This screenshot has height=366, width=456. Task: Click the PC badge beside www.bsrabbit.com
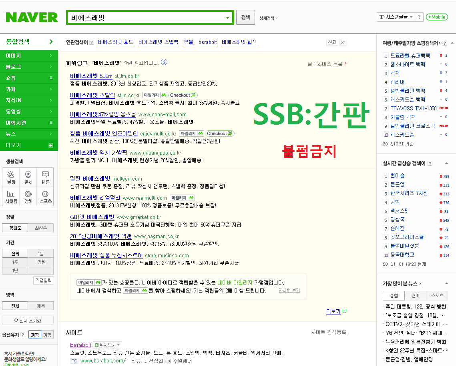click(74, 361)
